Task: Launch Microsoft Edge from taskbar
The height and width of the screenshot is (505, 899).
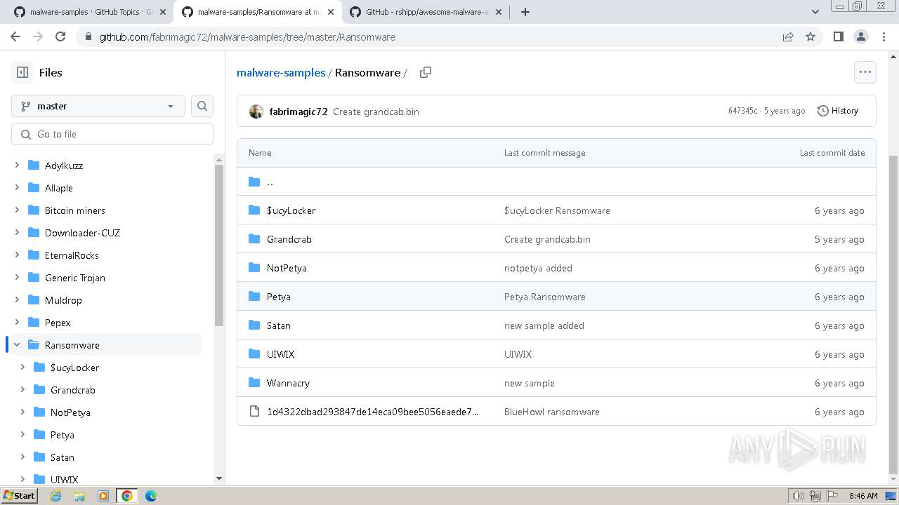Action: [151, 496]
